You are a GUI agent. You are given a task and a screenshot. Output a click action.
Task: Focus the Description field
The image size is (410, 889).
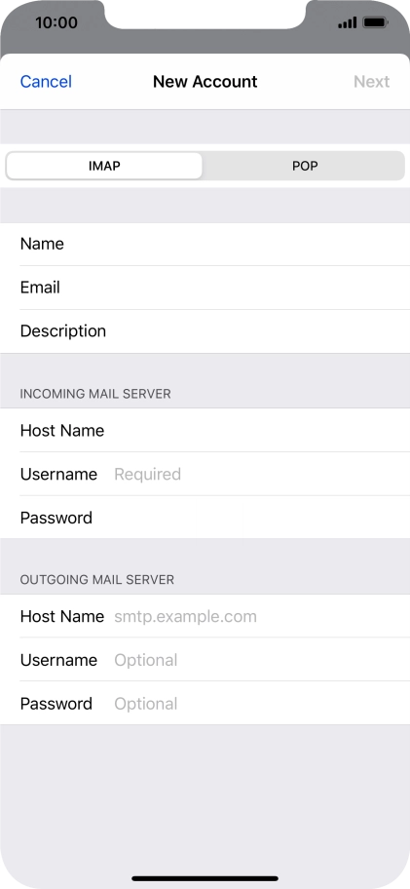(x=205, y=331)
